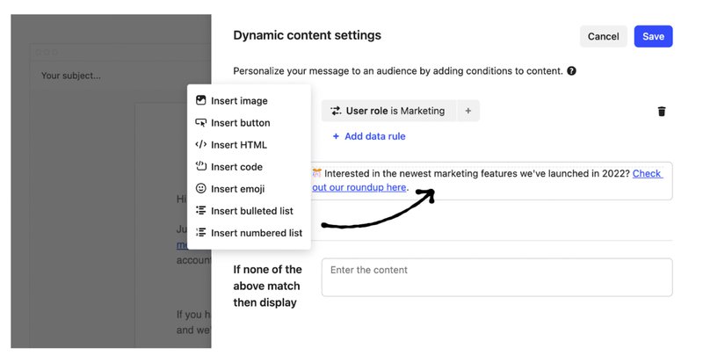
Task: Choose Insert button menu entry
Action: coord(249,122)
